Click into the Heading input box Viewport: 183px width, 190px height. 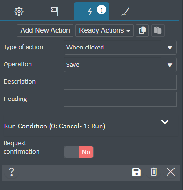coord(120,99)
